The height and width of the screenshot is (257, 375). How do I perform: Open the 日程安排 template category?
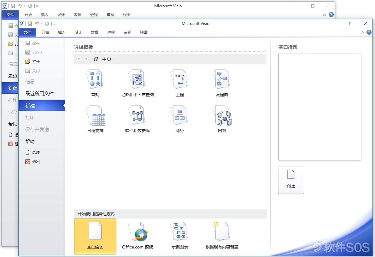coord(95,119)
